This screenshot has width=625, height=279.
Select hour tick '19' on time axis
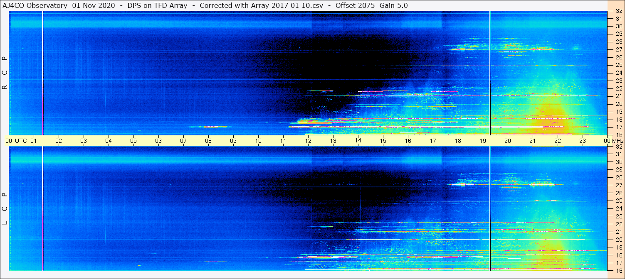(x=483, y=141)
